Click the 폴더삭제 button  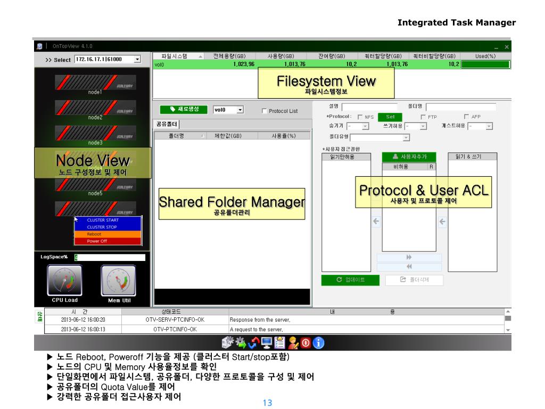[x=414, y=280]
